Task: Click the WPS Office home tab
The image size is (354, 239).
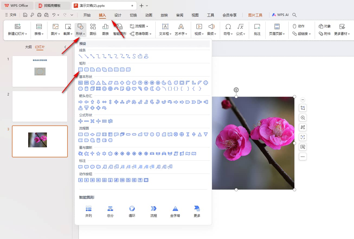Action: coord(17,5)
